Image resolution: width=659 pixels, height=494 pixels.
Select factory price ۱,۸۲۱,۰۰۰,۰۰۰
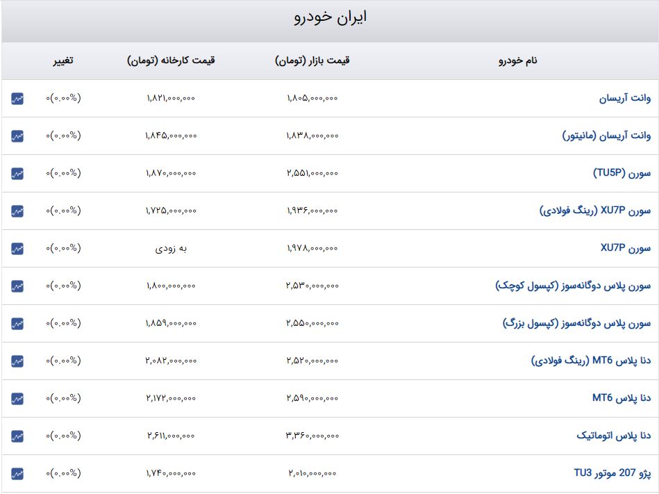171,99
